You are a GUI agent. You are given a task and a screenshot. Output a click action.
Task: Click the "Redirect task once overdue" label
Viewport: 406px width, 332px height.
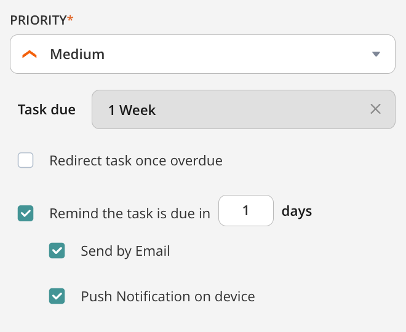tap(136, 161)
